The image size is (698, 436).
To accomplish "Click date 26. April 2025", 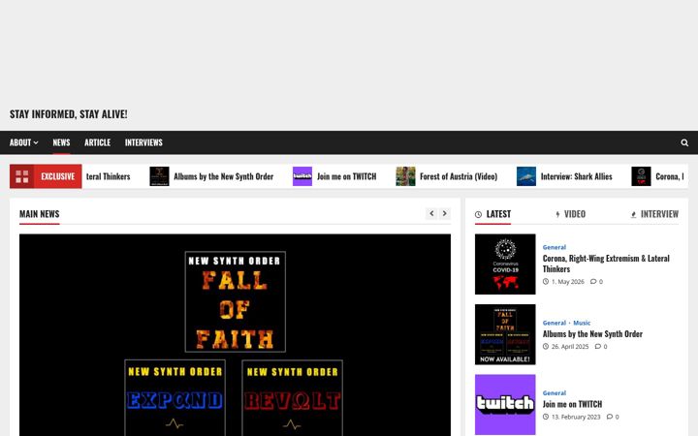I will [x=570, y=347].
